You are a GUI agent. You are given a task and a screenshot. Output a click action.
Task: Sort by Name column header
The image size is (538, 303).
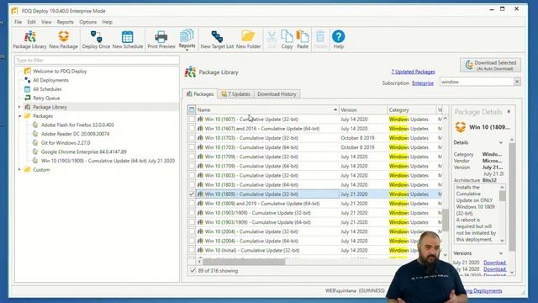coord(267,110)
